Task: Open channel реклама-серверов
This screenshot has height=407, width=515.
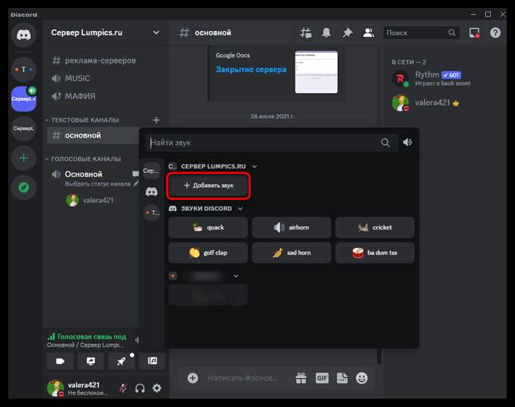Action: coord(94,60)
